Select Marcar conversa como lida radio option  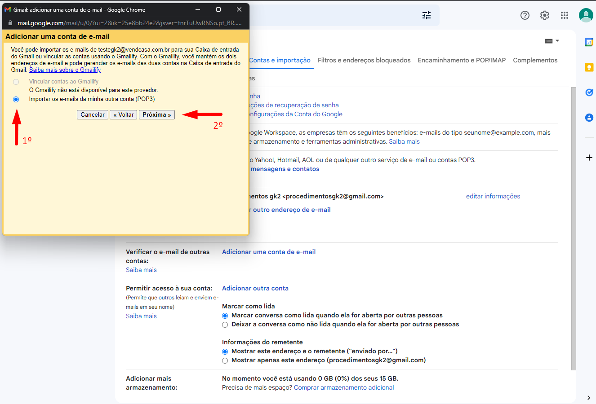coord(225,316)
